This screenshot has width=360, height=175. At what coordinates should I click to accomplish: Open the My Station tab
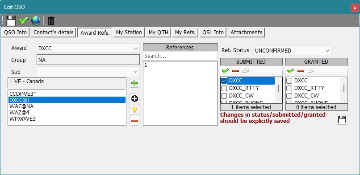129,33
